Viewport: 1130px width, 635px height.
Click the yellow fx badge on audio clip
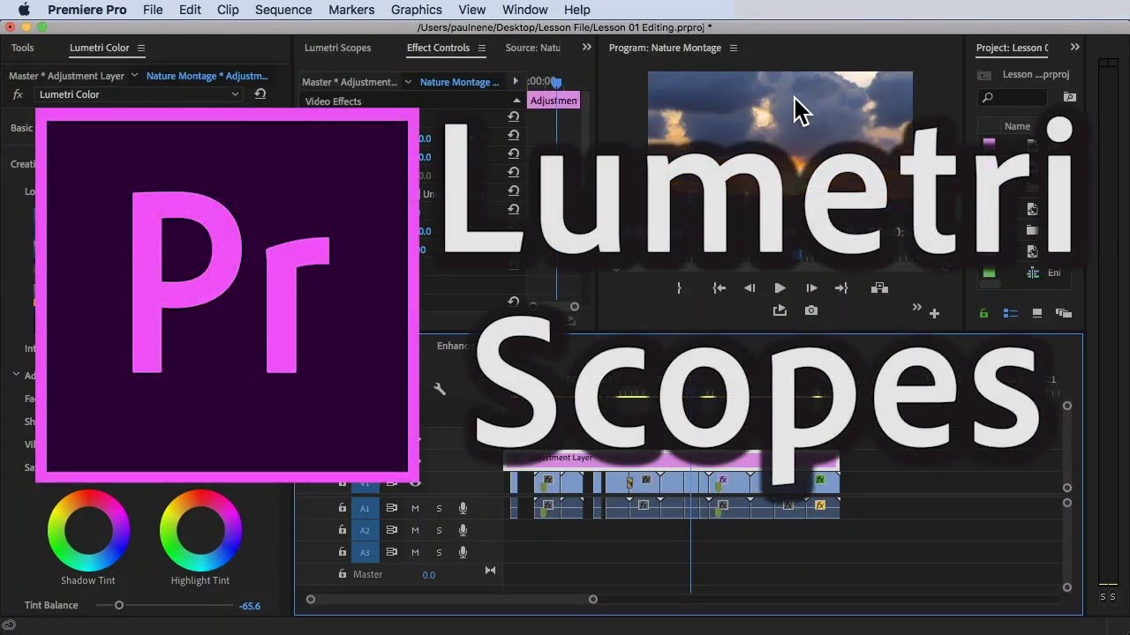point(820,504)
